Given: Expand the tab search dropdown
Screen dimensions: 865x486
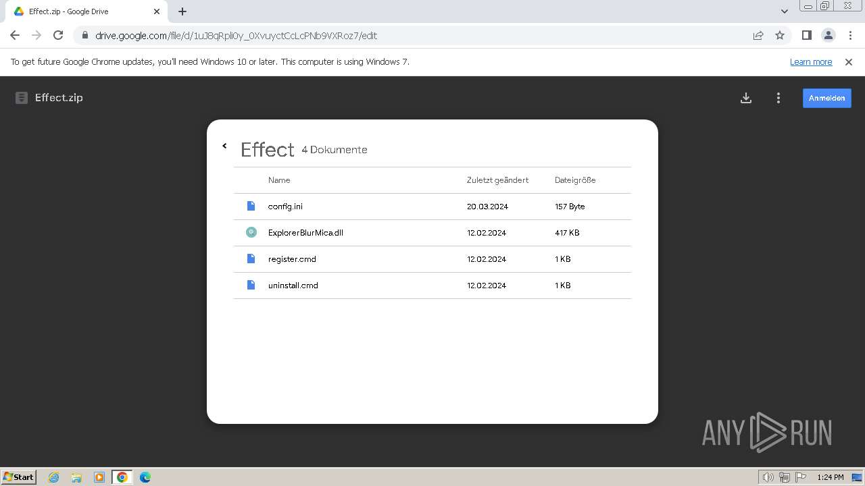Looking at the screenshot, I should (785, 11).
